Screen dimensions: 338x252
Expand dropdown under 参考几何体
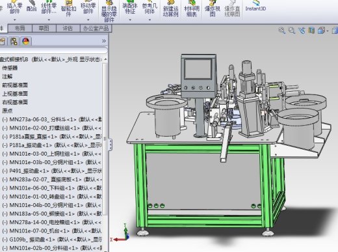(149, 20)
